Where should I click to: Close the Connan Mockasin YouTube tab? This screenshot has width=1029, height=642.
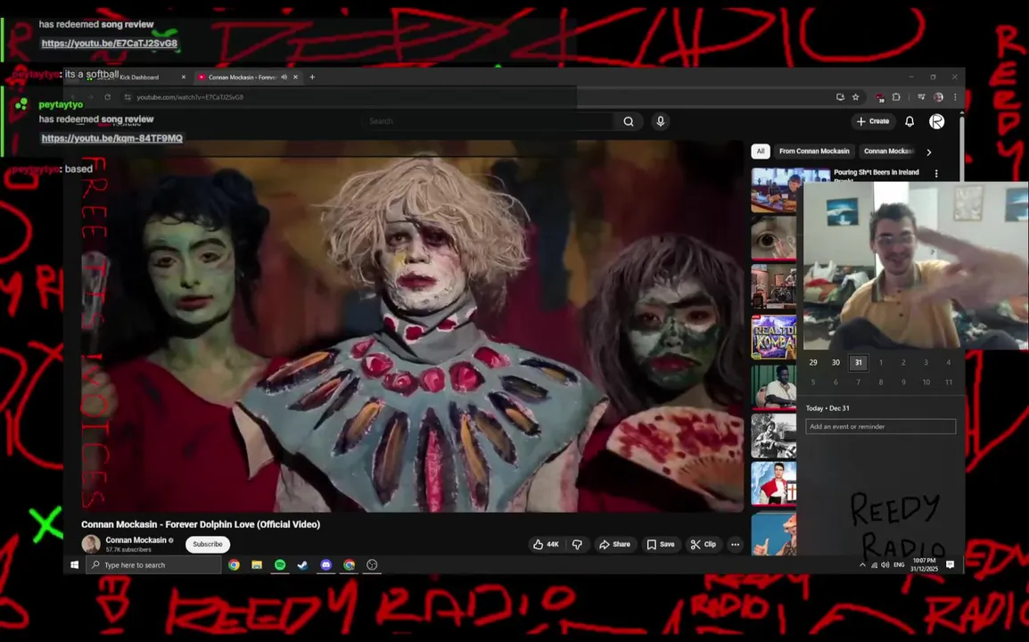point(295,78)
